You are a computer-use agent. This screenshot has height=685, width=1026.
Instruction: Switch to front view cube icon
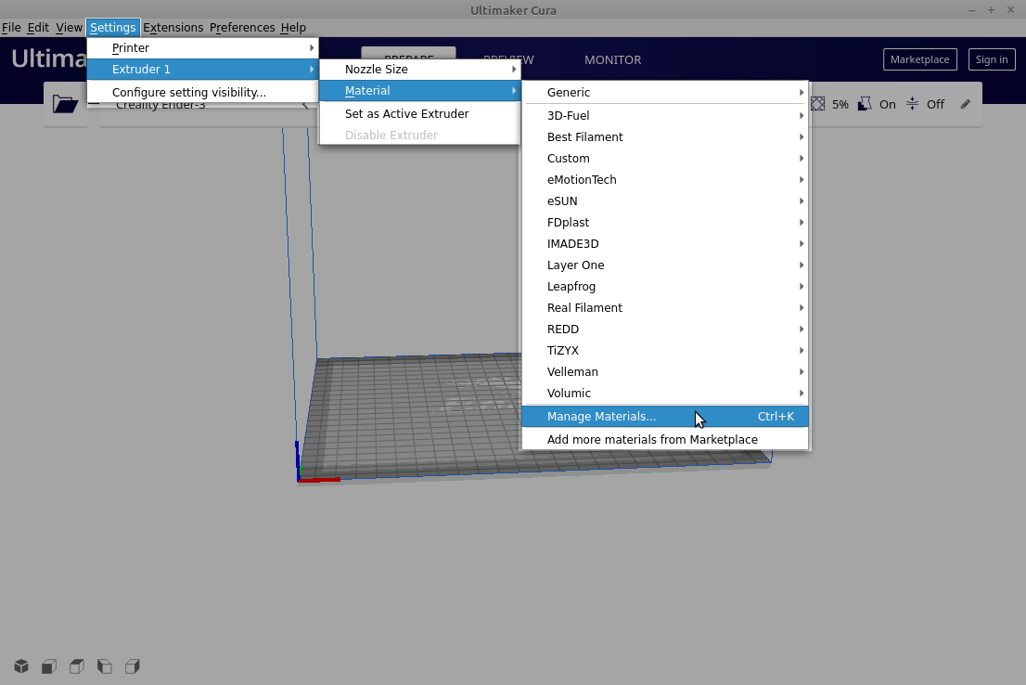(49, 666)
